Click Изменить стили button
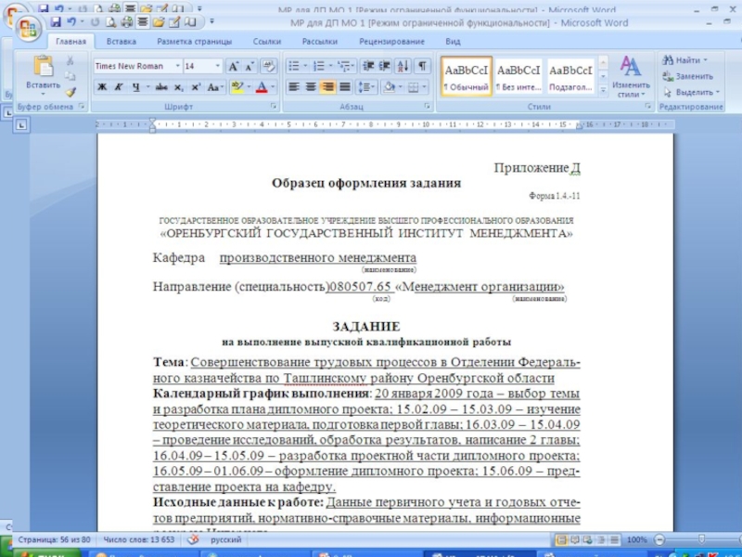 tap(631, 77)
